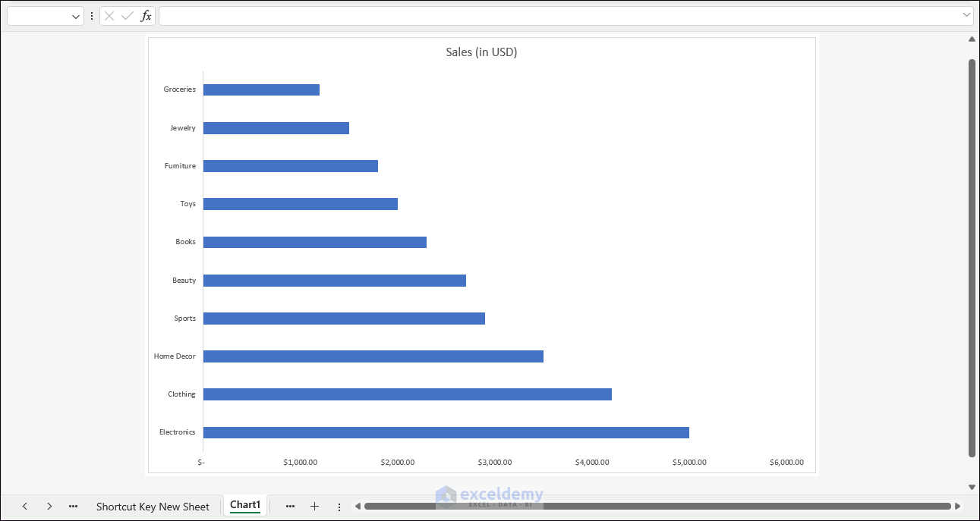
Task: Click the $2,000.00 axis value
Action: [x=398, y=462]
